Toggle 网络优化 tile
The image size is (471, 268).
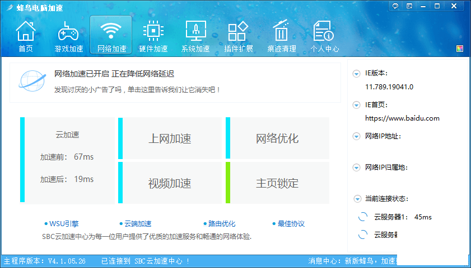tap(277, 138)
